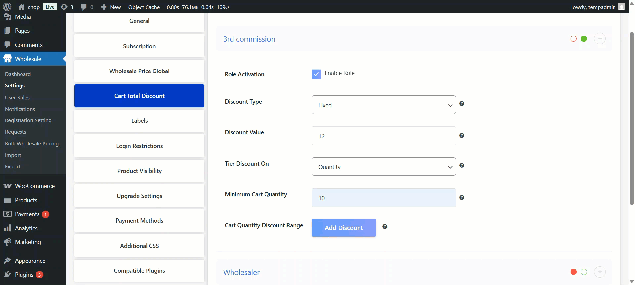
Task: Open Requests submenu item
Action: point(16,132)
